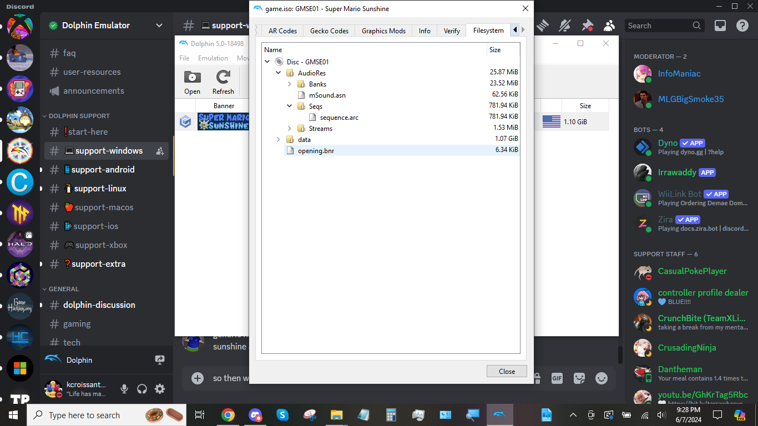Click the Dolphin screen share icon
The image size is (758, 426).
coord(160,360)
